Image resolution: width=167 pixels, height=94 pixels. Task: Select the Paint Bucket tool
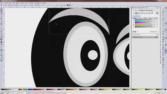coord(1,50)
